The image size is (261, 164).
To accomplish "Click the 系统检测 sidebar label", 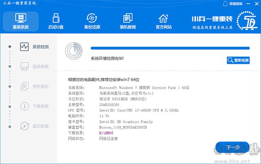I will pyautogui.click(x=40, y=47).
